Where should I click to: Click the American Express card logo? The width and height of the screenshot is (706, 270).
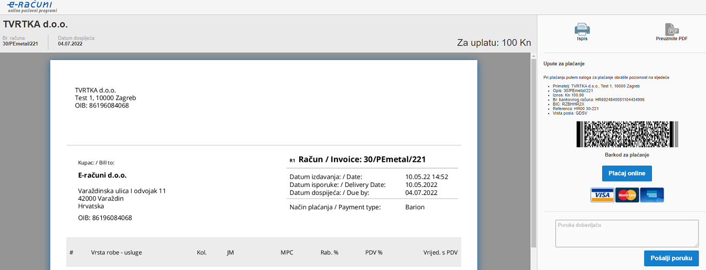[x=651, y=195]
